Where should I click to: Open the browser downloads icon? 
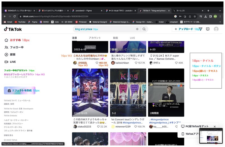(206, 17)
